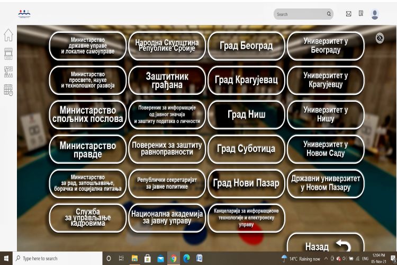This screenshot has width=397, height=265.
Task: Open the user profile avatar
Action: point(375,14)
